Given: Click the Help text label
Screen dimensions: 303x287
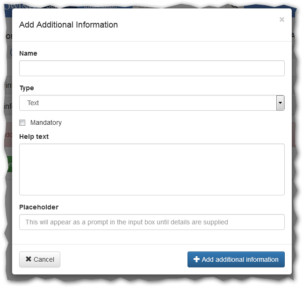Looking at the screenshot, I should (x=34, y=136).
